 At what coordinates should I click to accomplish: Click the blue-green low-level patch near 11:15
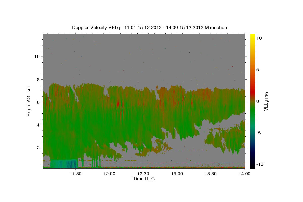click(64, 163)
